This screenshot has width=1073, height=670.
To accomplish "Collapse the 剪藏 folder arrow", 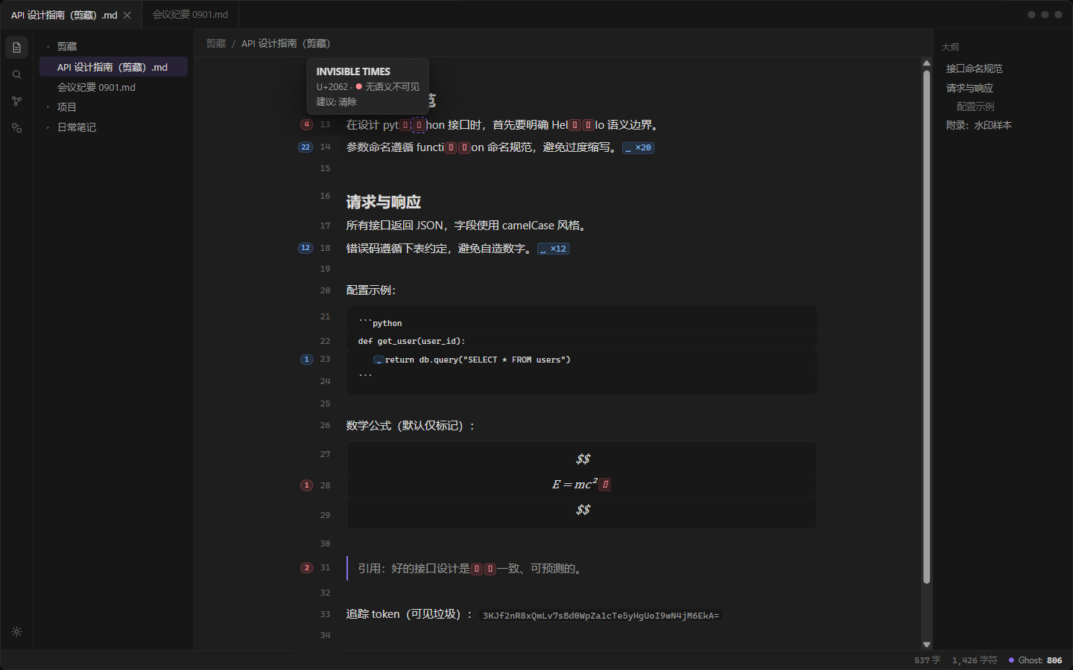I will (x=48, y=46).
